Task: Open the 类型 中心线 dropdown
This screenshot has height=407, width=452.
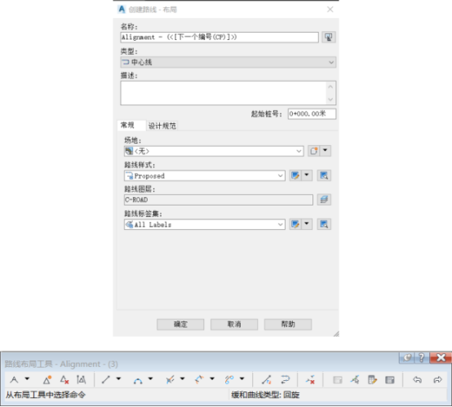Action: [x=228, y=62]
